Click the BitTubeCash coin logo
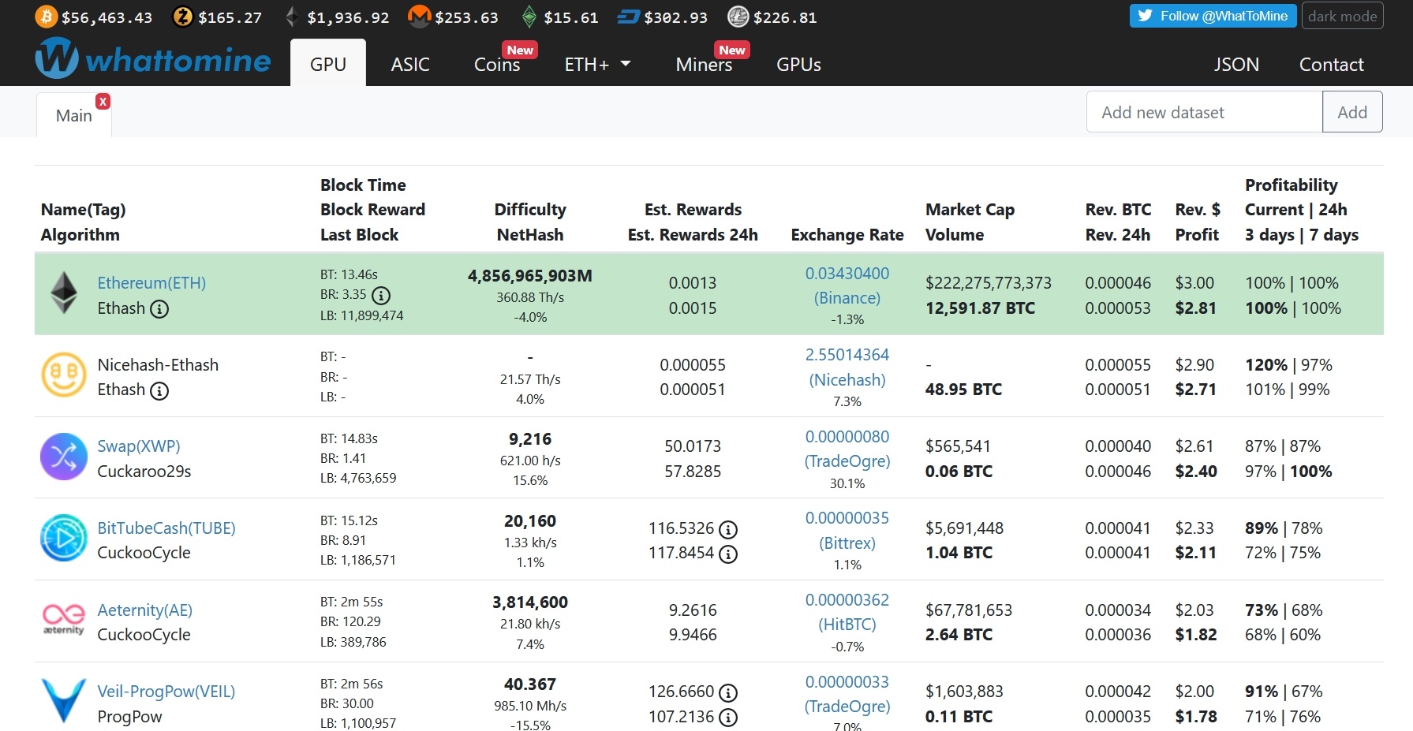The height and width of the screenshot is (731, 1413). coord(64,539)
